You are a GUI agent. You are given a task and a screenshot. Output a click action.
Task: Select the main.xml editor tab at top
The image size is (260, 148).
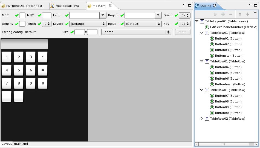click(x=99, y=6)
